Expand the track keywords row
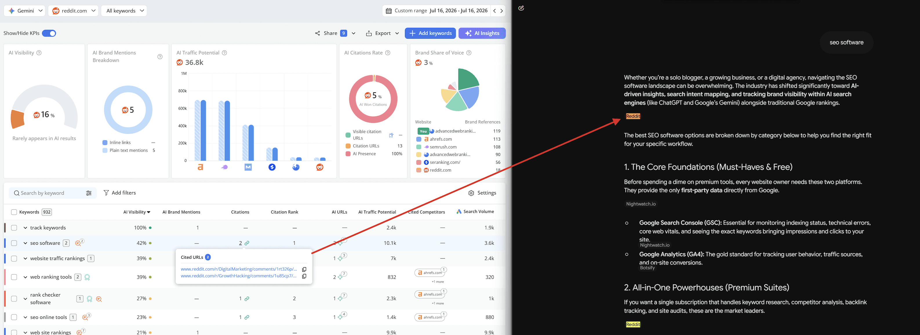920x335 pixels. coord(25,228)
